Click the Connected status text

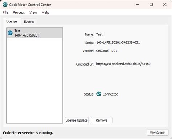pyautogui.click(x=110, y=94)
